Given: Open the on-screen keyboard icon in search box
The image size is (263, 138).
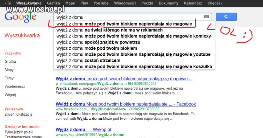Looking at the screenshot, I should 206,16.
